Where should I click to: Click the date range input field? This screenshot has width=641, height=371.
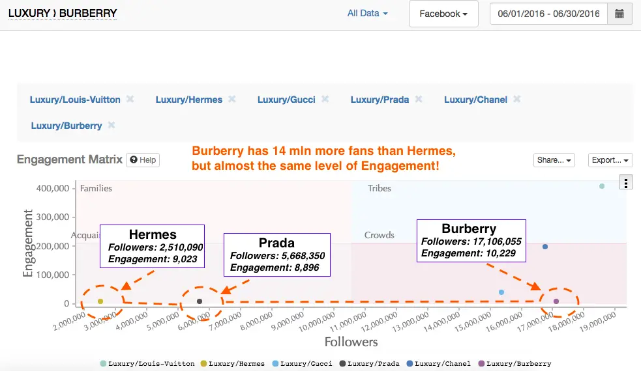[x=548, y=14]
